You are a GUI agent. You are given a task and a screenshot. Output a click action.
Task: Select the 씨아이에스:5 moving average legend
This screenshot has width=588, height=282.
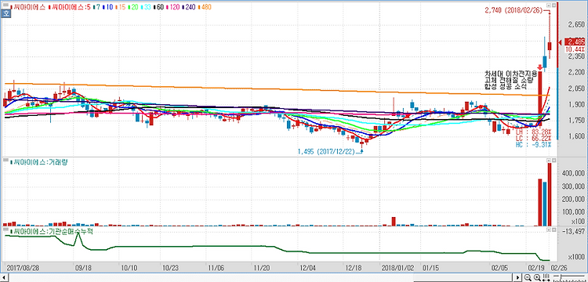pyautogui.click(x=69, y=7)
